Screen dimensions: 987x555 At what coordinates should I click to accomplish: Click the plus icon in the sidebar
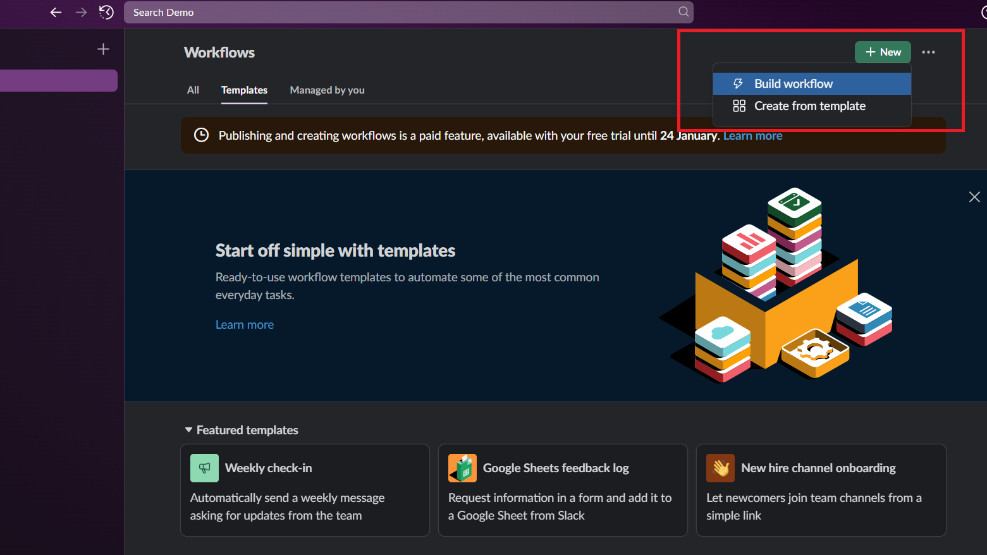103,49
